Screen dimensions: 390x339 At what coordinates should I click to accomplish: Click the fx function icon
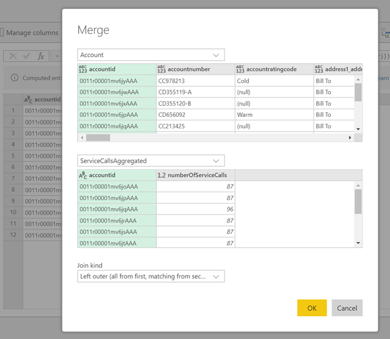coord(41,56)
